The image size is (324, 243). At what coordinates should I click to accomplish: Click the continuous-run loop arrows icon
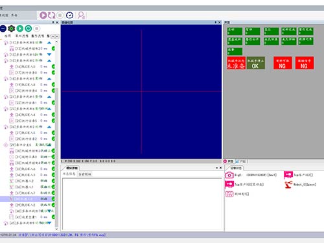(51, 15)
